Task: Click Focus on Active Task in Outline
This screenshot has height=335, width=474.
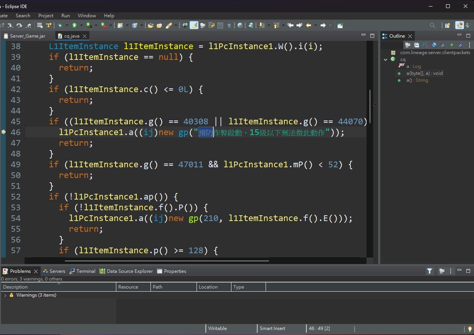Action: [408, 45]
